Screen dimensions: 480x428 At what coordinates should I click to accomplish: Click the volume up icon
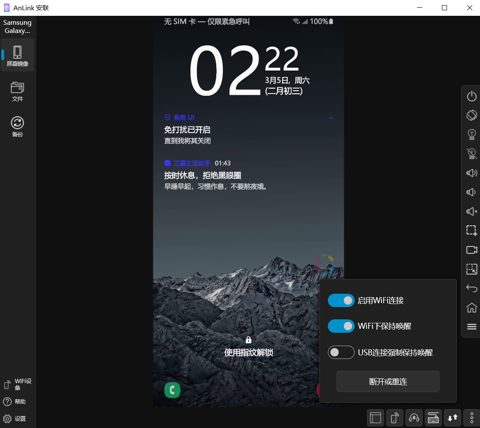tap(471, 173)
